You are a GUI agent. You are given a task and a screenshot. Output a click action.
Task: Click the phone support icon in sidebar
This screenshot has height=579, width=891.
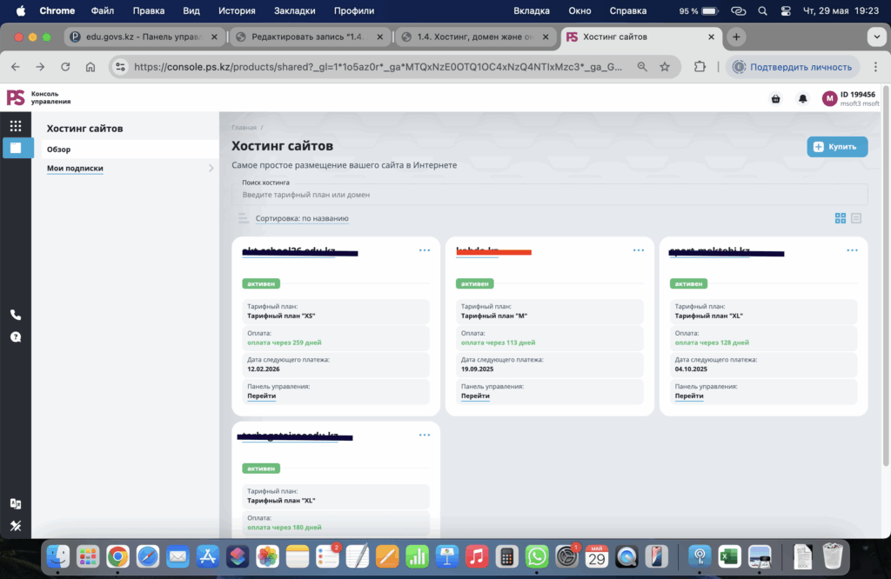coord(16,315)
